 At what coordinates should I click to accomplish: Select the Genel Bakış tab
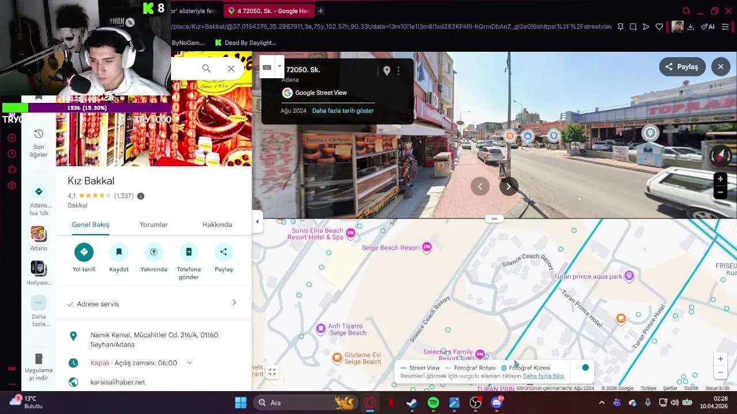tap(90, 225)
